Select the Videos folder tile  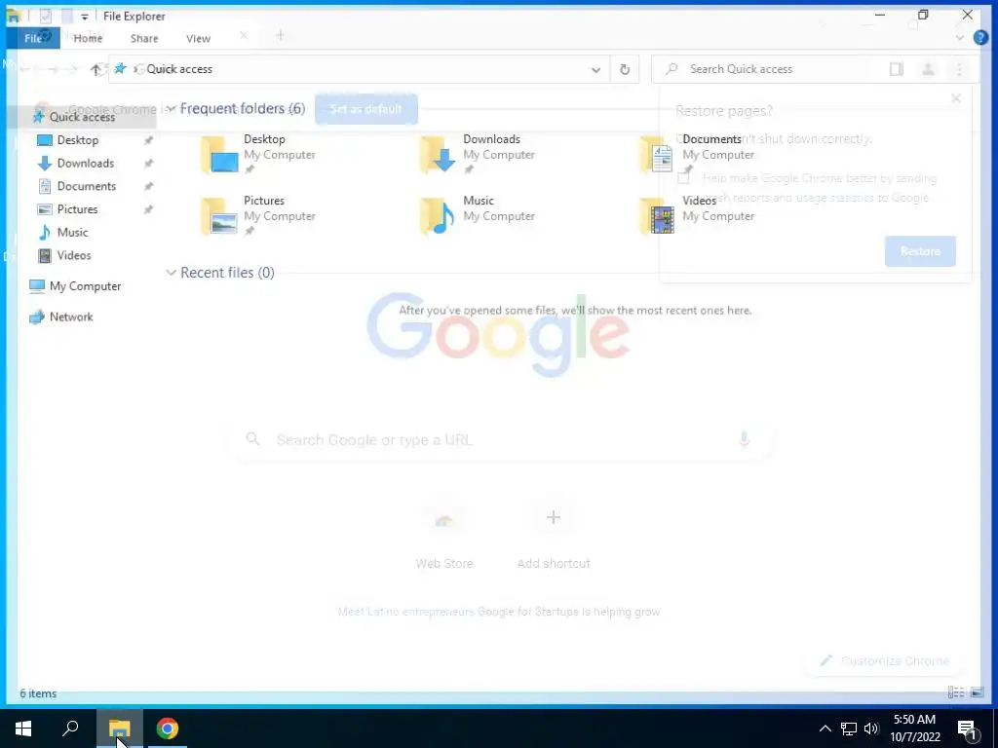(698, 216)
